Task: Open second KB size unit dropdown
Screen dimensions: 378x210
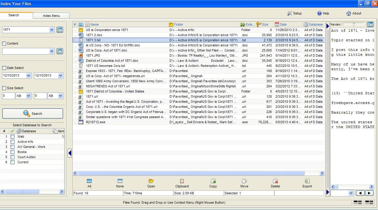Action: [x=61, y=96]
